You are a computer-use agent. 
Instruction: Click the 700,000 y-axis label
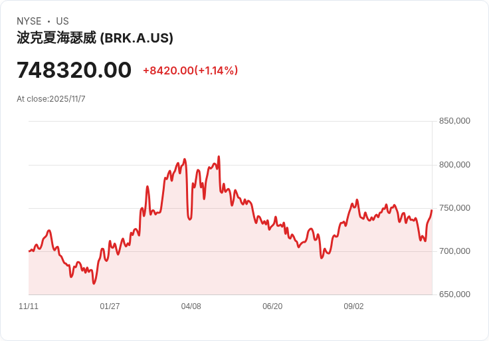454,251
